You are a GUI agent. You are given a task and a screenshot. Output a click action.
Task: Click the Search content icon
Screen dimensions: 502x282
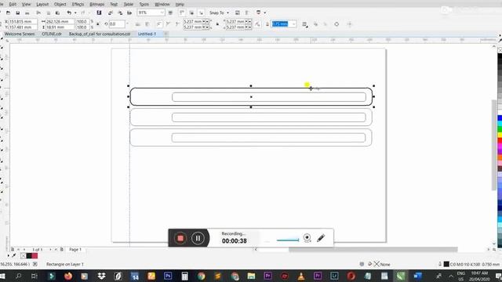tap(99, 13)
